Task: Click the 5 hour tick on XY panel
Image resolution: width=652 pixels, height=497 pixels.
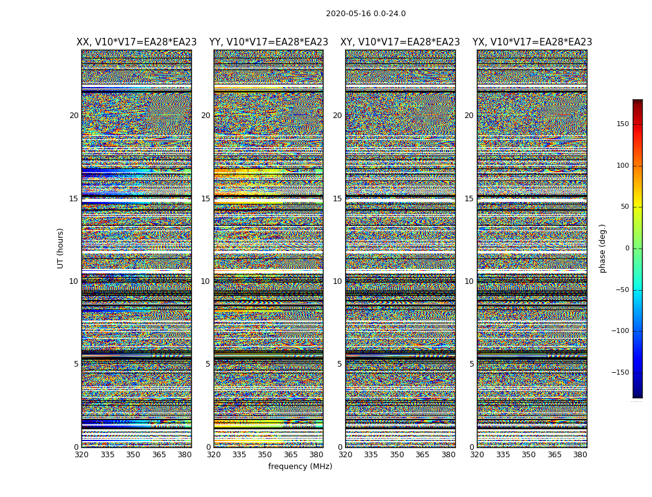Action: click(x=340, y=364)
